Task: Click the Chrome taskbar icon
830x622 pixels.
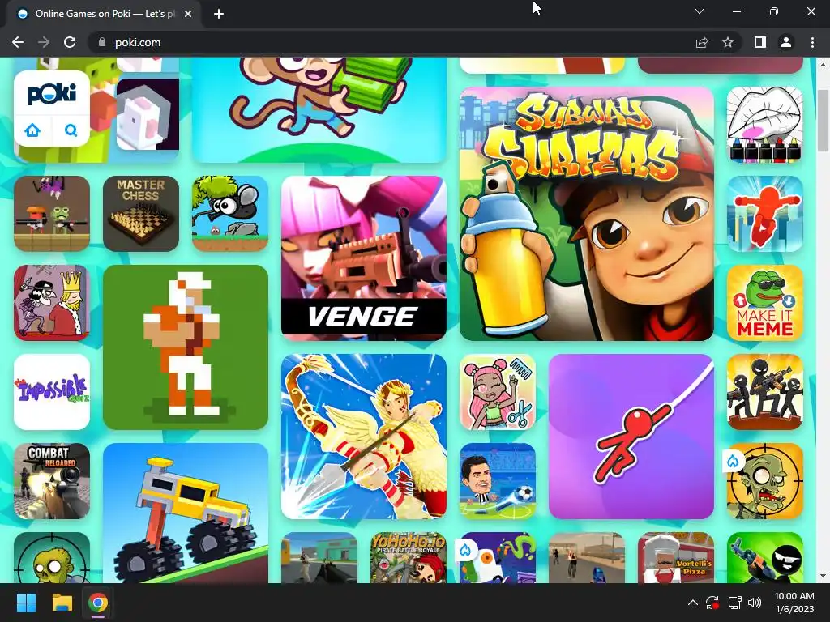Action: (x=98, y=603)
